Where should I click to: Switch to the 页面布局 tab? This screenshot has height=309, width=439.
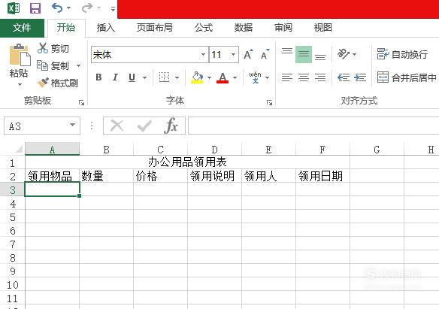[155, 28]
